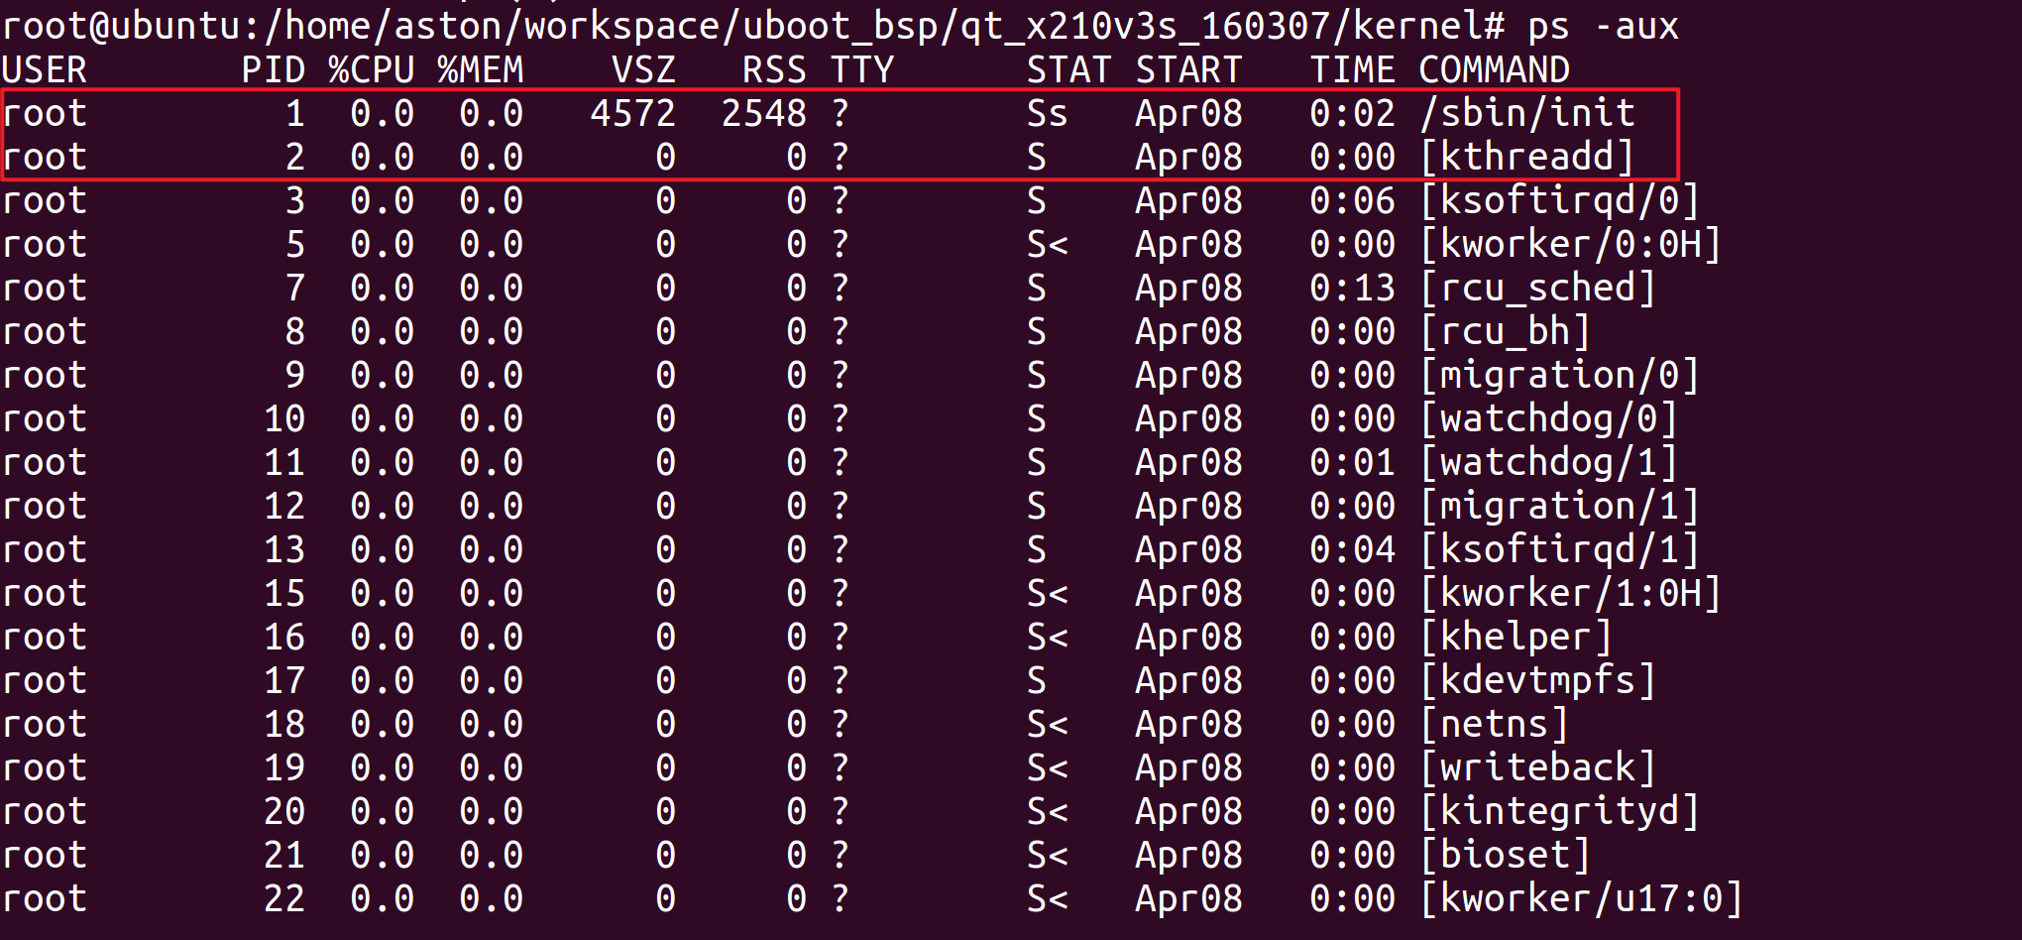Screen dimensions: 2022x940
Task: Select the [khelper] process name
Action: tap(1516, 637)
